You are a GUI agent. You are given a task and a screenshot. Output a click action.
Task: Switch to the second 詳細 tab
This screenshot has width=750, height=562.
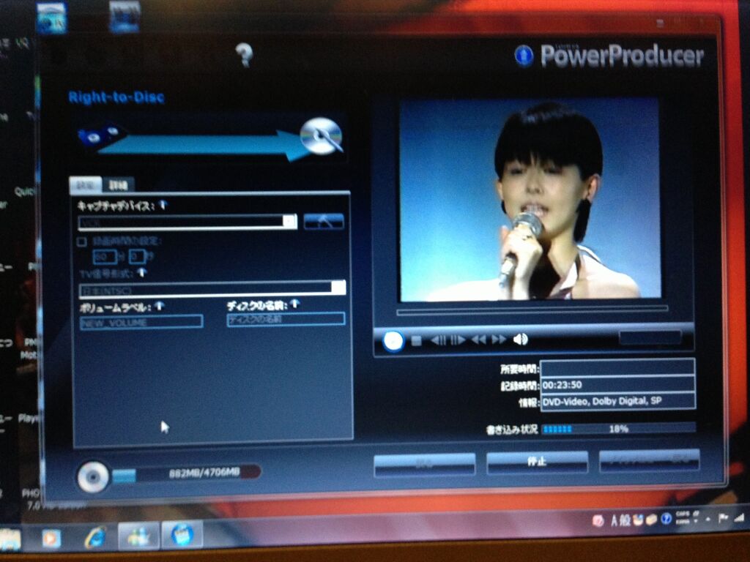pyautogui.click(x=118, y=185)
